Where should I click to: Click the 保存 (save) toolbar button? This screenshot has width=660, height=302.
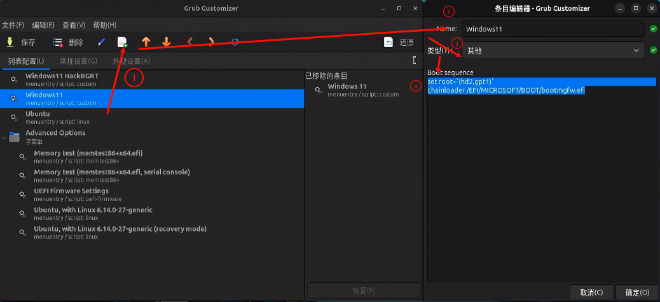[x=20, y=43]
